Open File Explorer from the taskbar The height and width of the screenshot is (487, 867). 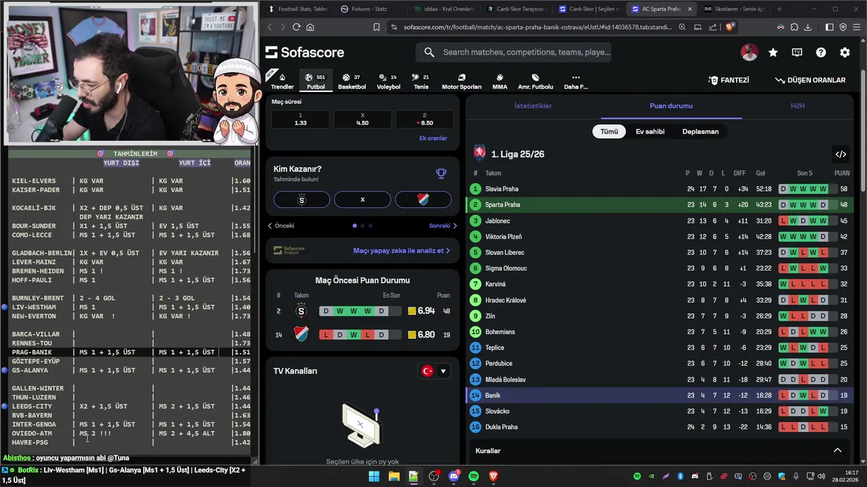point(394,476)
